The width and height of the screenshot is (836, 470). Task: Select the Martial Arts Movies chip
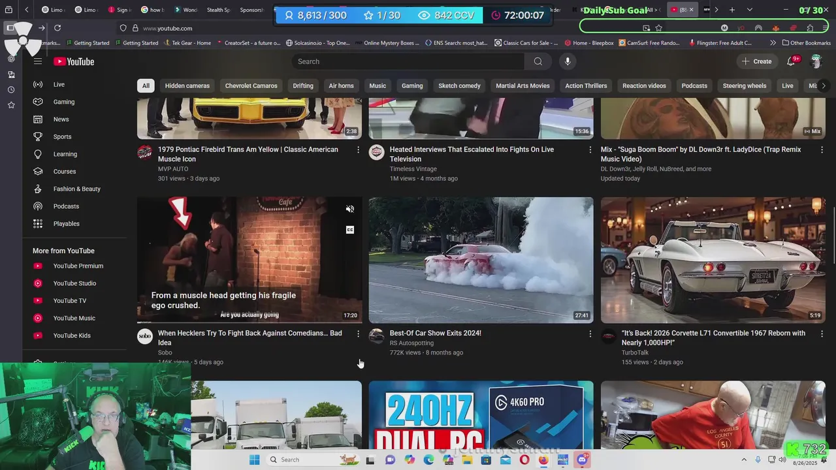pyautogui.click(x=522, y=86)
